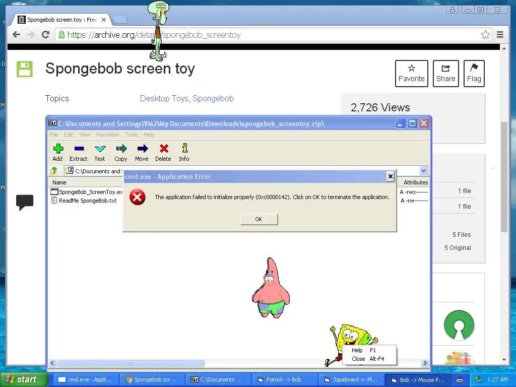Open the Spongebob topic link
Screen dimensions: 516x387
pyautogui.click(x=213, y=98)
